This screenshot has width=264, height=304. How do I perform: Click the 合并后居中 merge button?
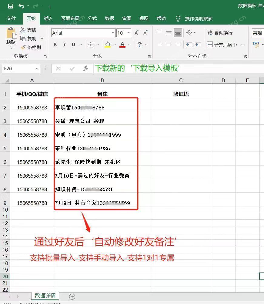tap(222, 45)
